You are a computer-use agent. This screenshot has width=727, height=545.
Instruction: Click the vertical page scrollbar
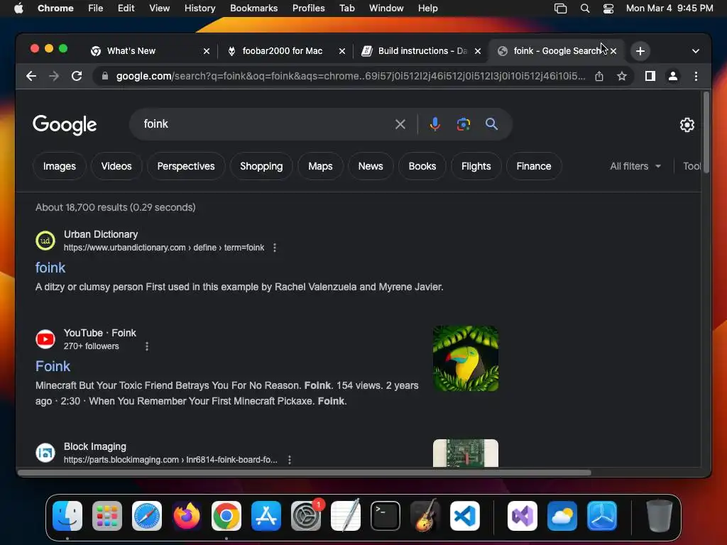pyautogui.click(x=706, y=133)
